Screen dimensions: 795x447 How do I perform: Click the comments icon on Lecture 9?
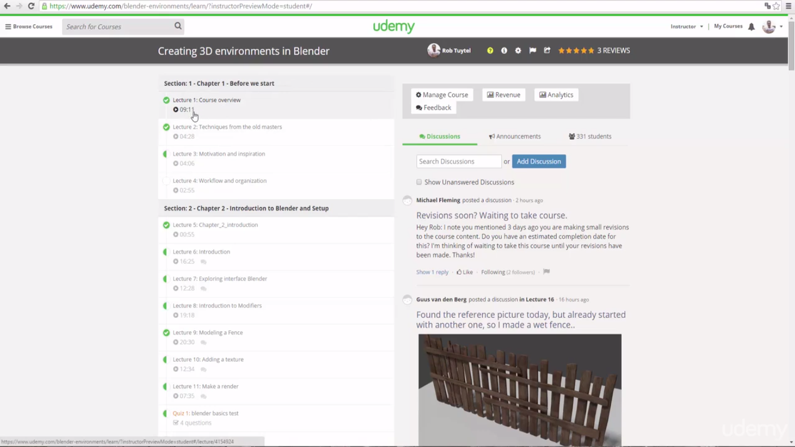pos(204,343)
